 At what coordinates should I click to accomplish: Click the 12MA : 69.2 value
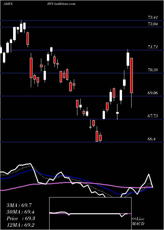point(21,225)
